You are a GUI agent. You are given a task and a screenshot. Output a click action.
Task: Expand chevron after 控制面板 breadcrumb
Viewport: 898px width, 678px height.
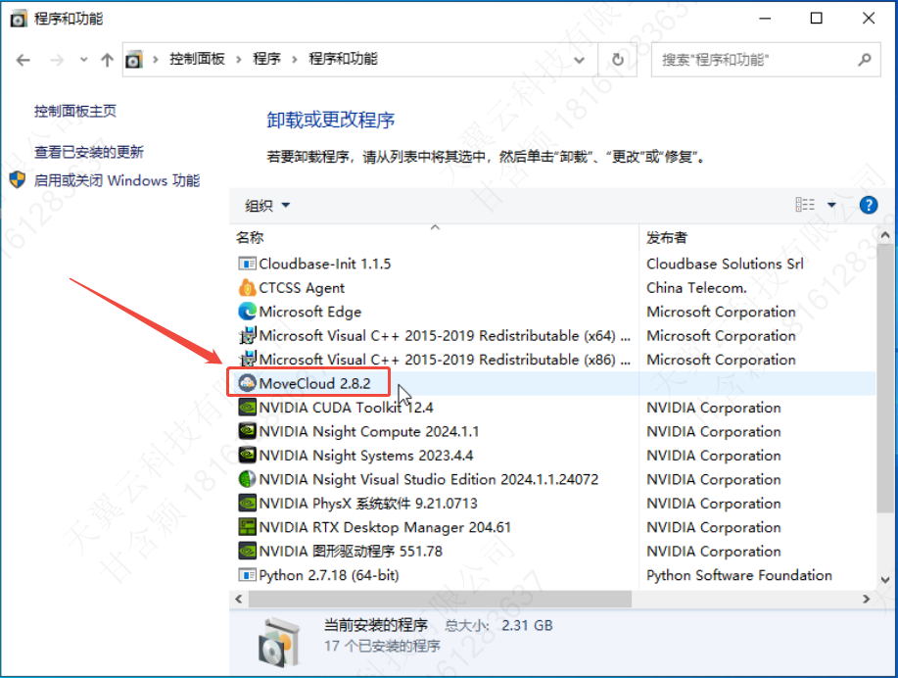239,59
